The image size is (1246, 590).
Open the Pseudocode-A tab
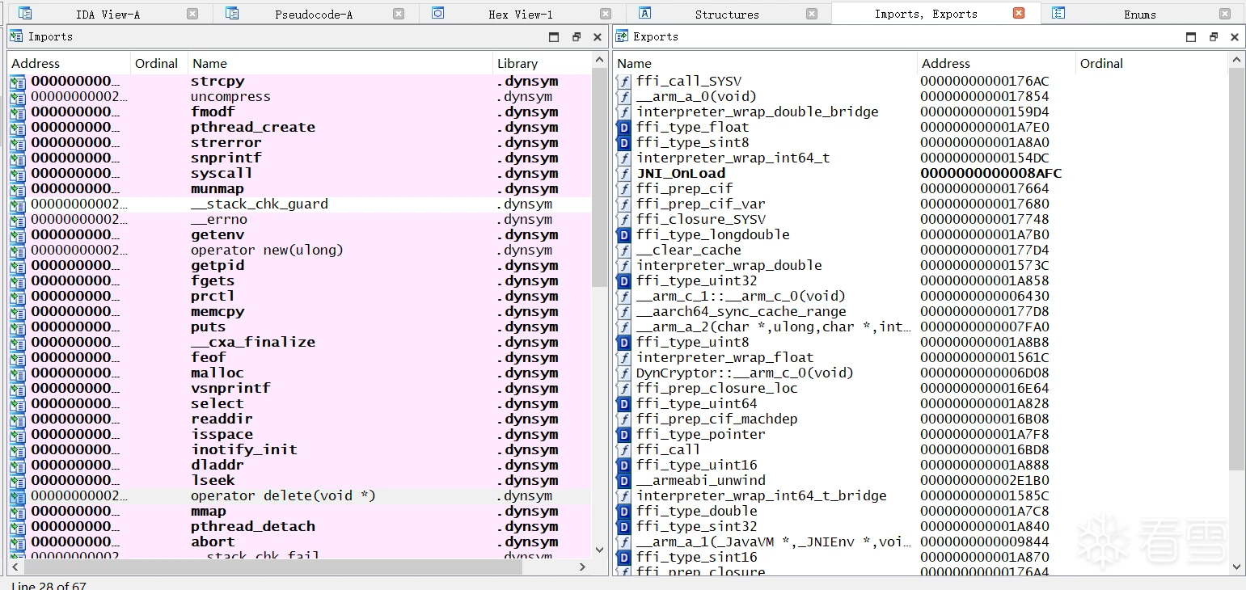(314, 15)
